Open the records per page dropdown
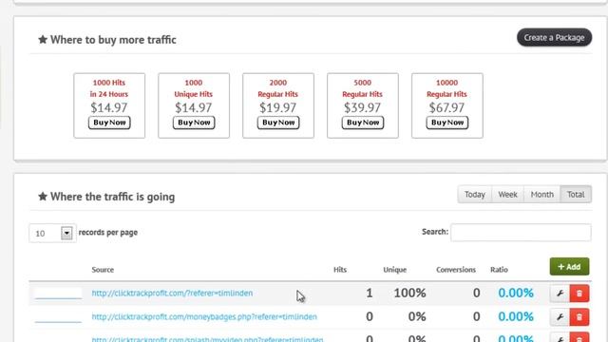This screenshot has width=608, height=342. point(52,233)
